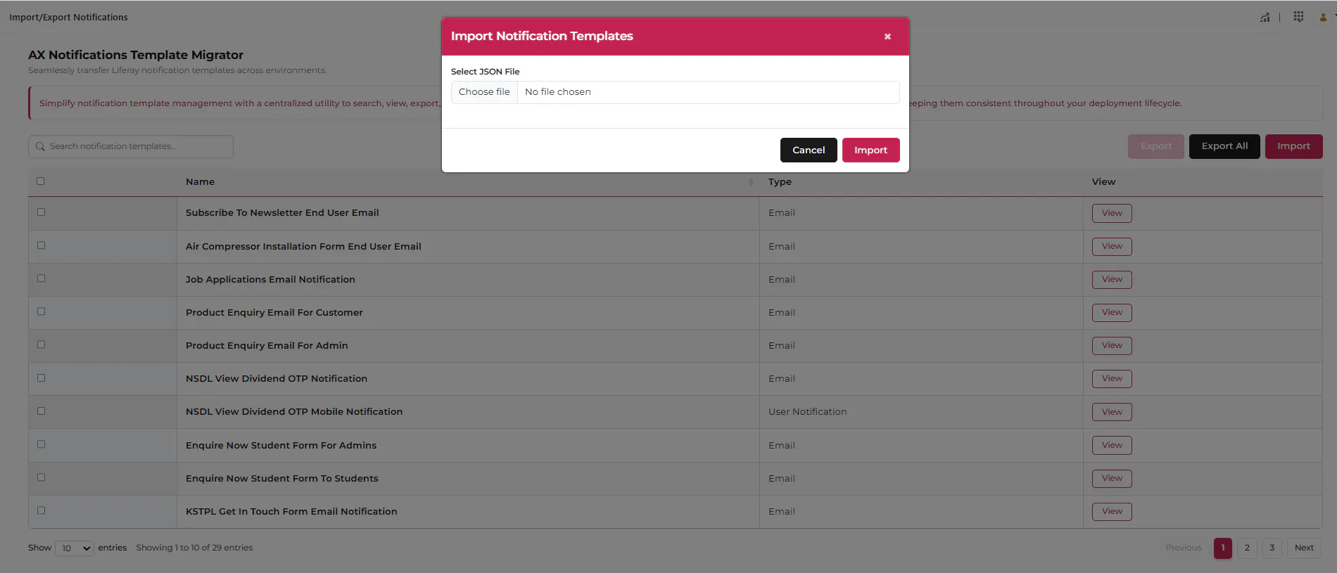View KSTPL Get In Touch Form template

tap(1112, 511)
